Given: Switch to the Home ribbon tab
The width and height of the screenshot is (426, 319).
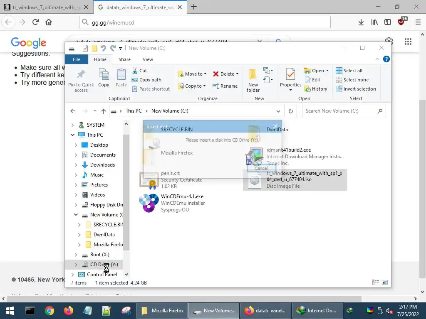Looking at the screenshot, I should (x=100, y=59).
